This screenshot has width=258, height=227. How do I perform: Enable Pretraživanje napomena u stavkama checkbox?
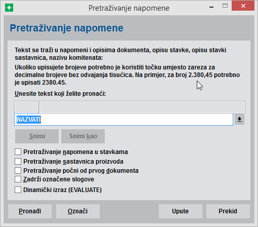[18, 152]
